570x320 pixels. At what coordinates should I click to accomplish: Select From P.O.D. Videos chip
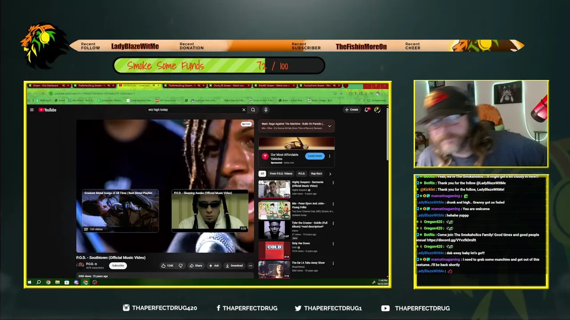coord(281,174)
